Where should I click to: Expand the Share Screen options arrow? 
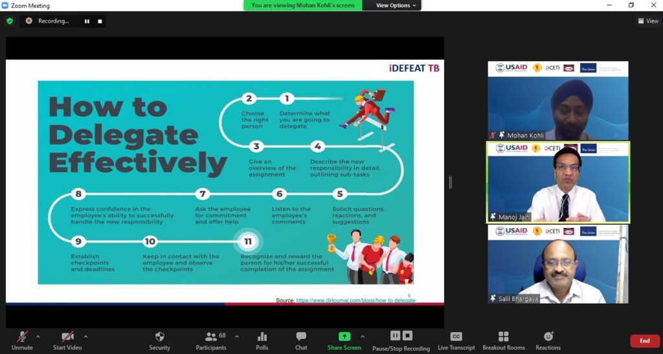pyautogui.click(x=362, y=337)
